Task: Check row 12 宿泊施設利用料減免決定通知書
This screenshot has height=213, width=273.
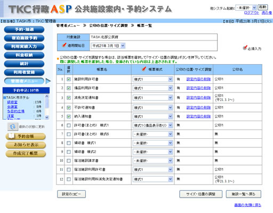Action: pyautogui.click(x=69, y=179)
